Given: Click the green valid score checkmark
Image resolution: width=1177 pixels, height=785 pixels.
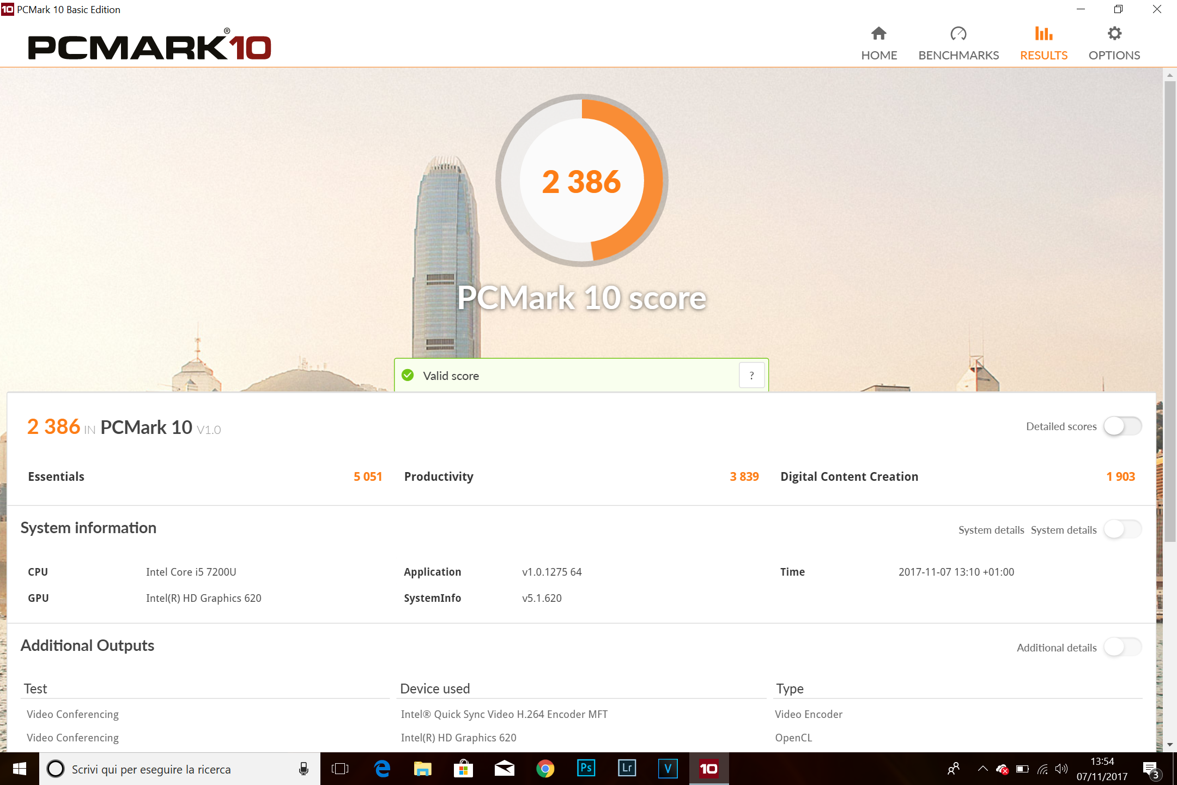Looking at the screenshot, I should (408, 376).
